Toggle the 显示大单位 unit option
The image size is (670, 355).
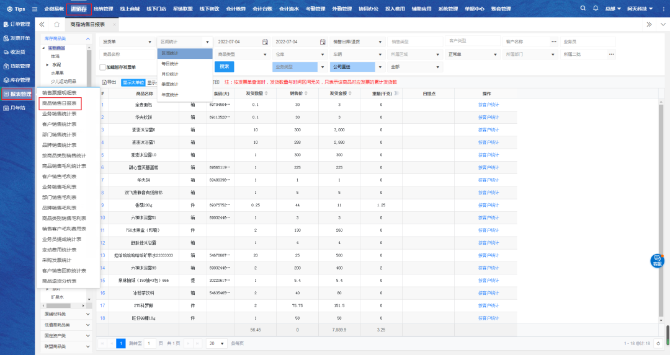pos(133,82)
